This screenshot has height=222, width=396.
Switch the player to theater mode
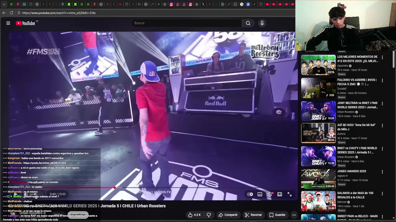point(280,194)
